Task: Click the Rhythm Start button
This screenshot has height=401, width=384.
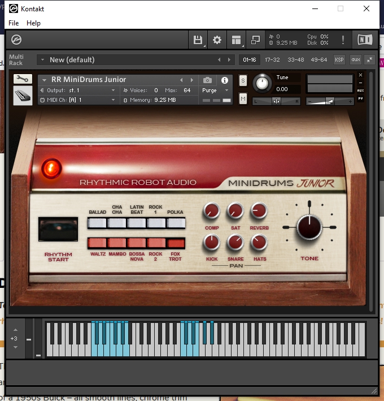Action: [x=58, y=229]
